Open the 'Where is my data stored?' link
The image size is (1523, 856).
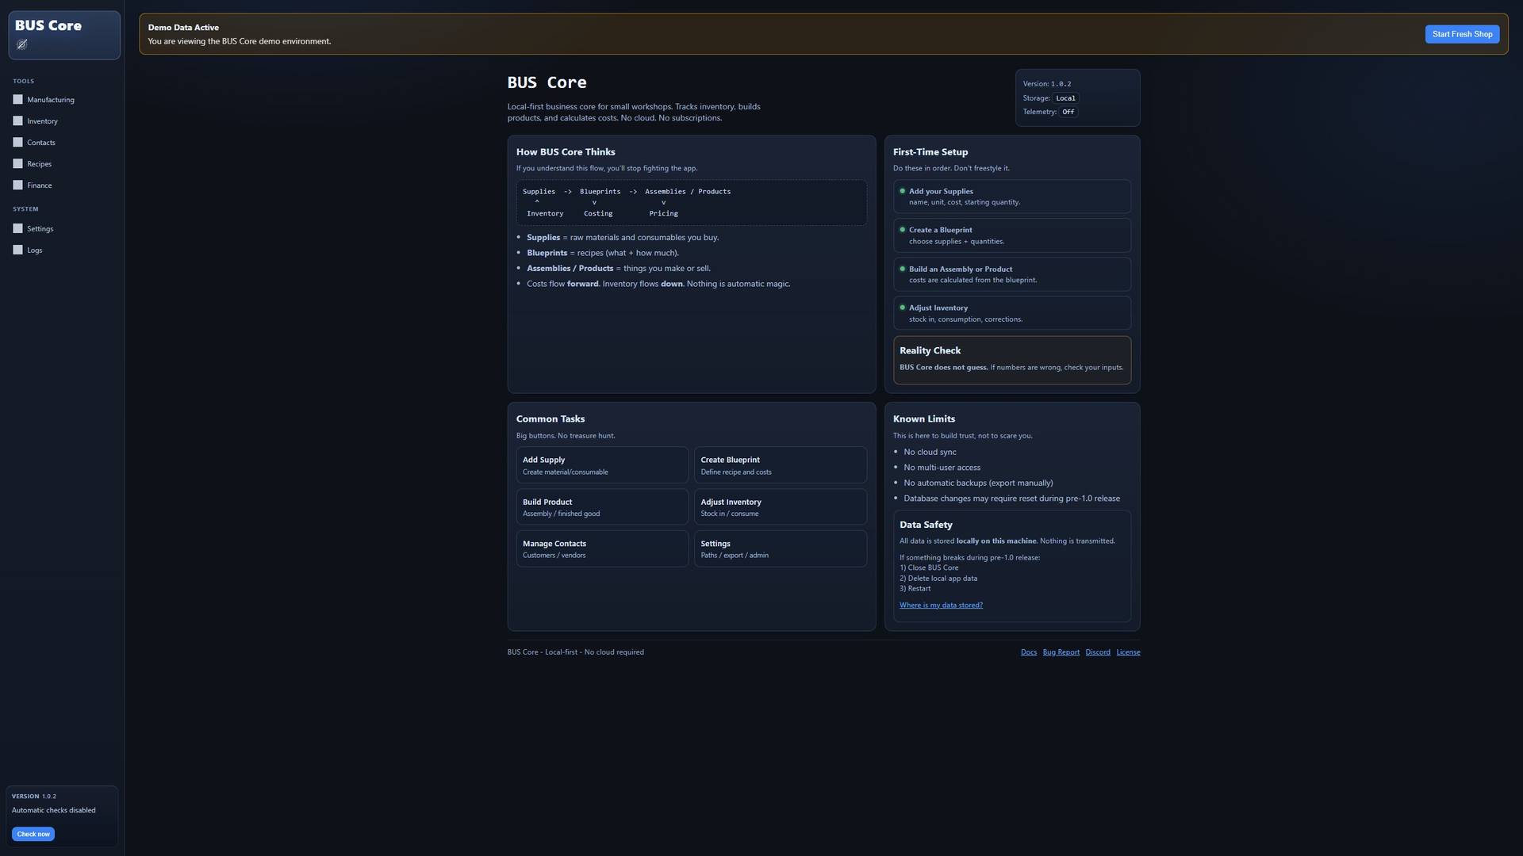pyautogui.click(x=940, y=606)
